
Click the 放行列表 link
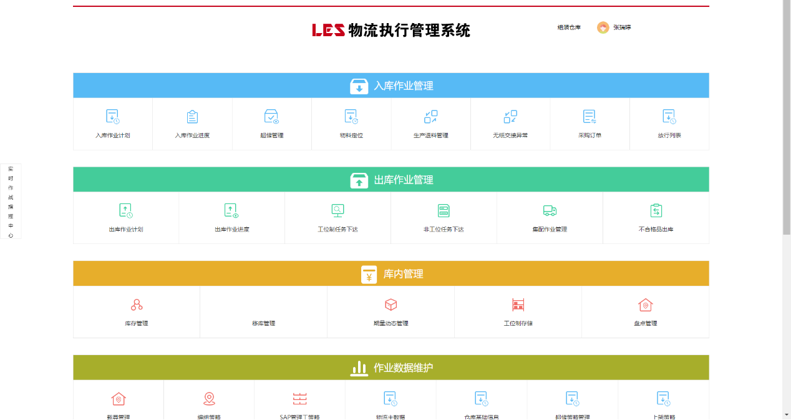point(669,135)
